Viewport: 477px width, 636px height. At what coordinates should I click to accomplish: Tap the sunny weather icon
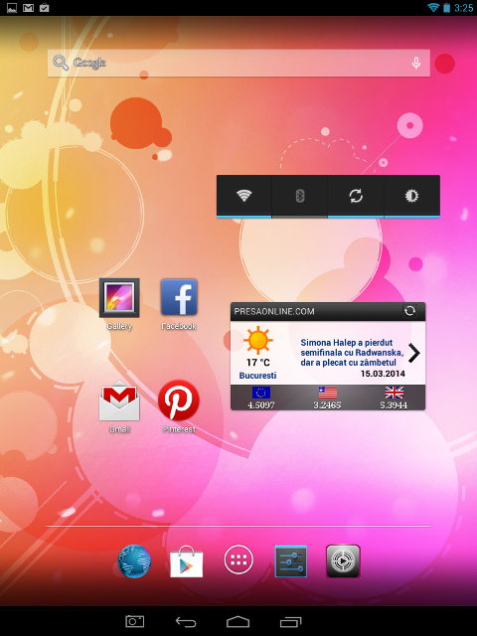(x=258, y=340)
